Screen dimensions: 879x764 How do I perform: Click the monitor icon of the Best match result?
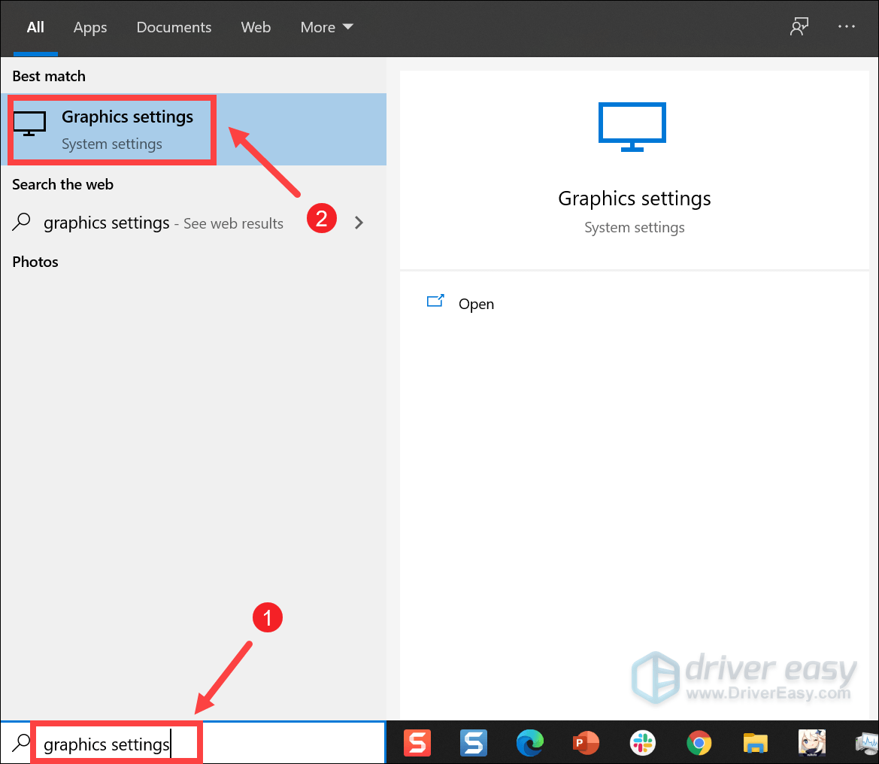30,124
